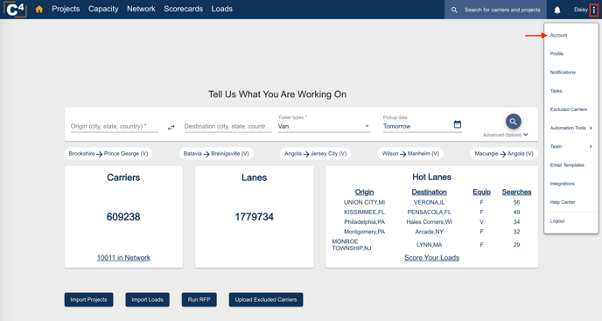The width and height of the screenshot is (602, 321).
Task: Select the Brookshire to Prince George chip
Action: pyautogui.click(x=108, y=154)
